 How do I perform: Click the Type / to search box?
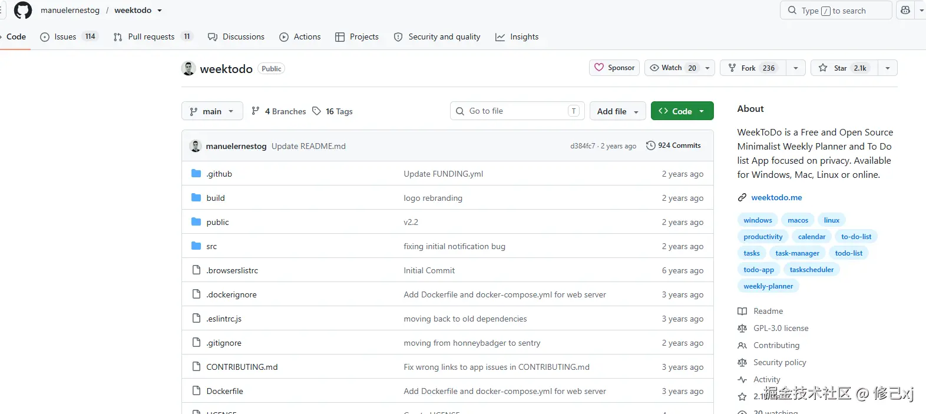point(836,10)
